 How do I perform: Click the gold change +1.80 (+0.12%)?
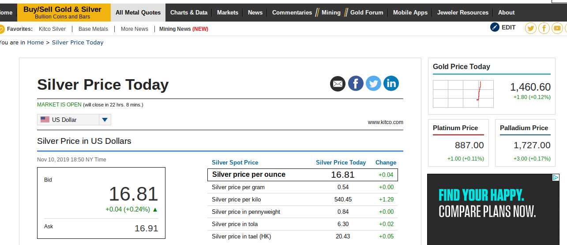[532, 97]
